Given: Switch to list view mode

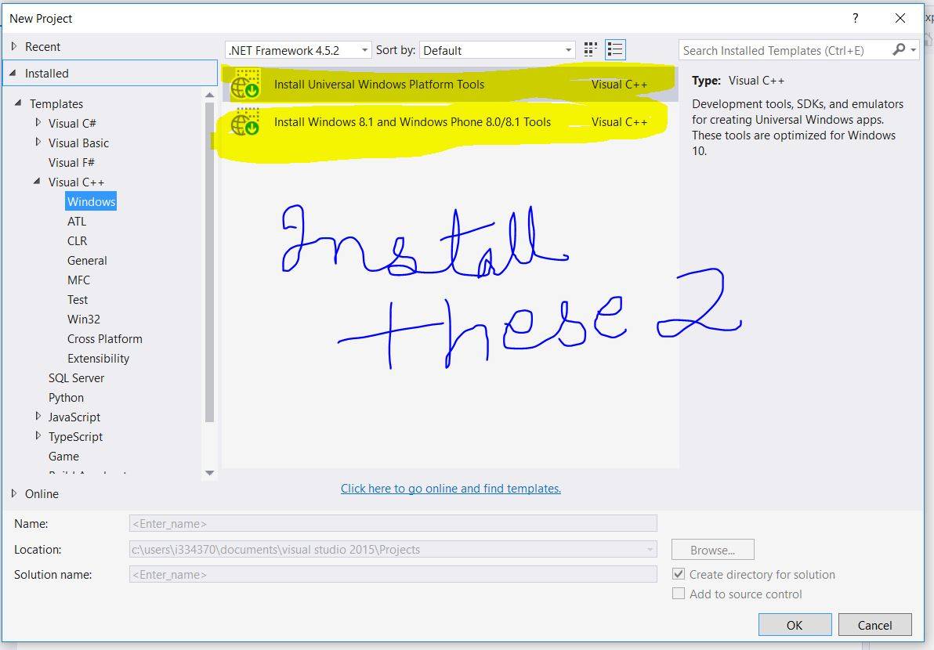Looking at the screenshot, I should coord(615,50).
